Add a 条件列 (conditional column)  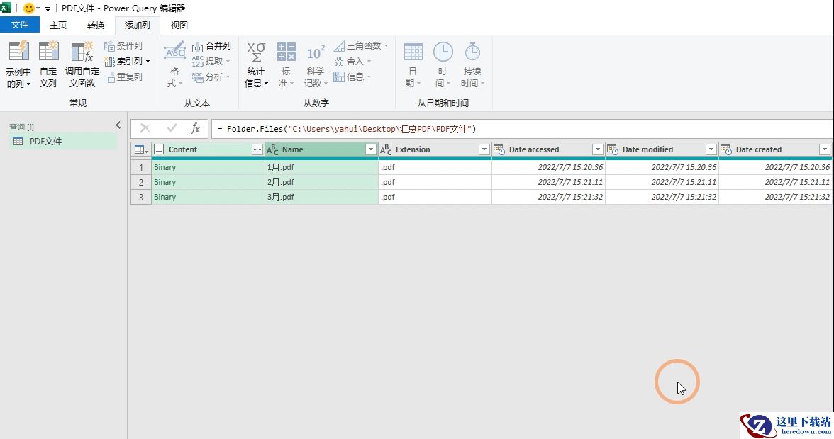pyautogui.click(x=123, y=46)
